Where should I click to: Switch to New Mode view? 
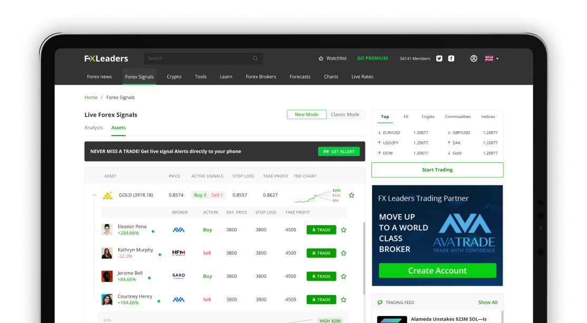pyautogui.click(x=306, y=114)
